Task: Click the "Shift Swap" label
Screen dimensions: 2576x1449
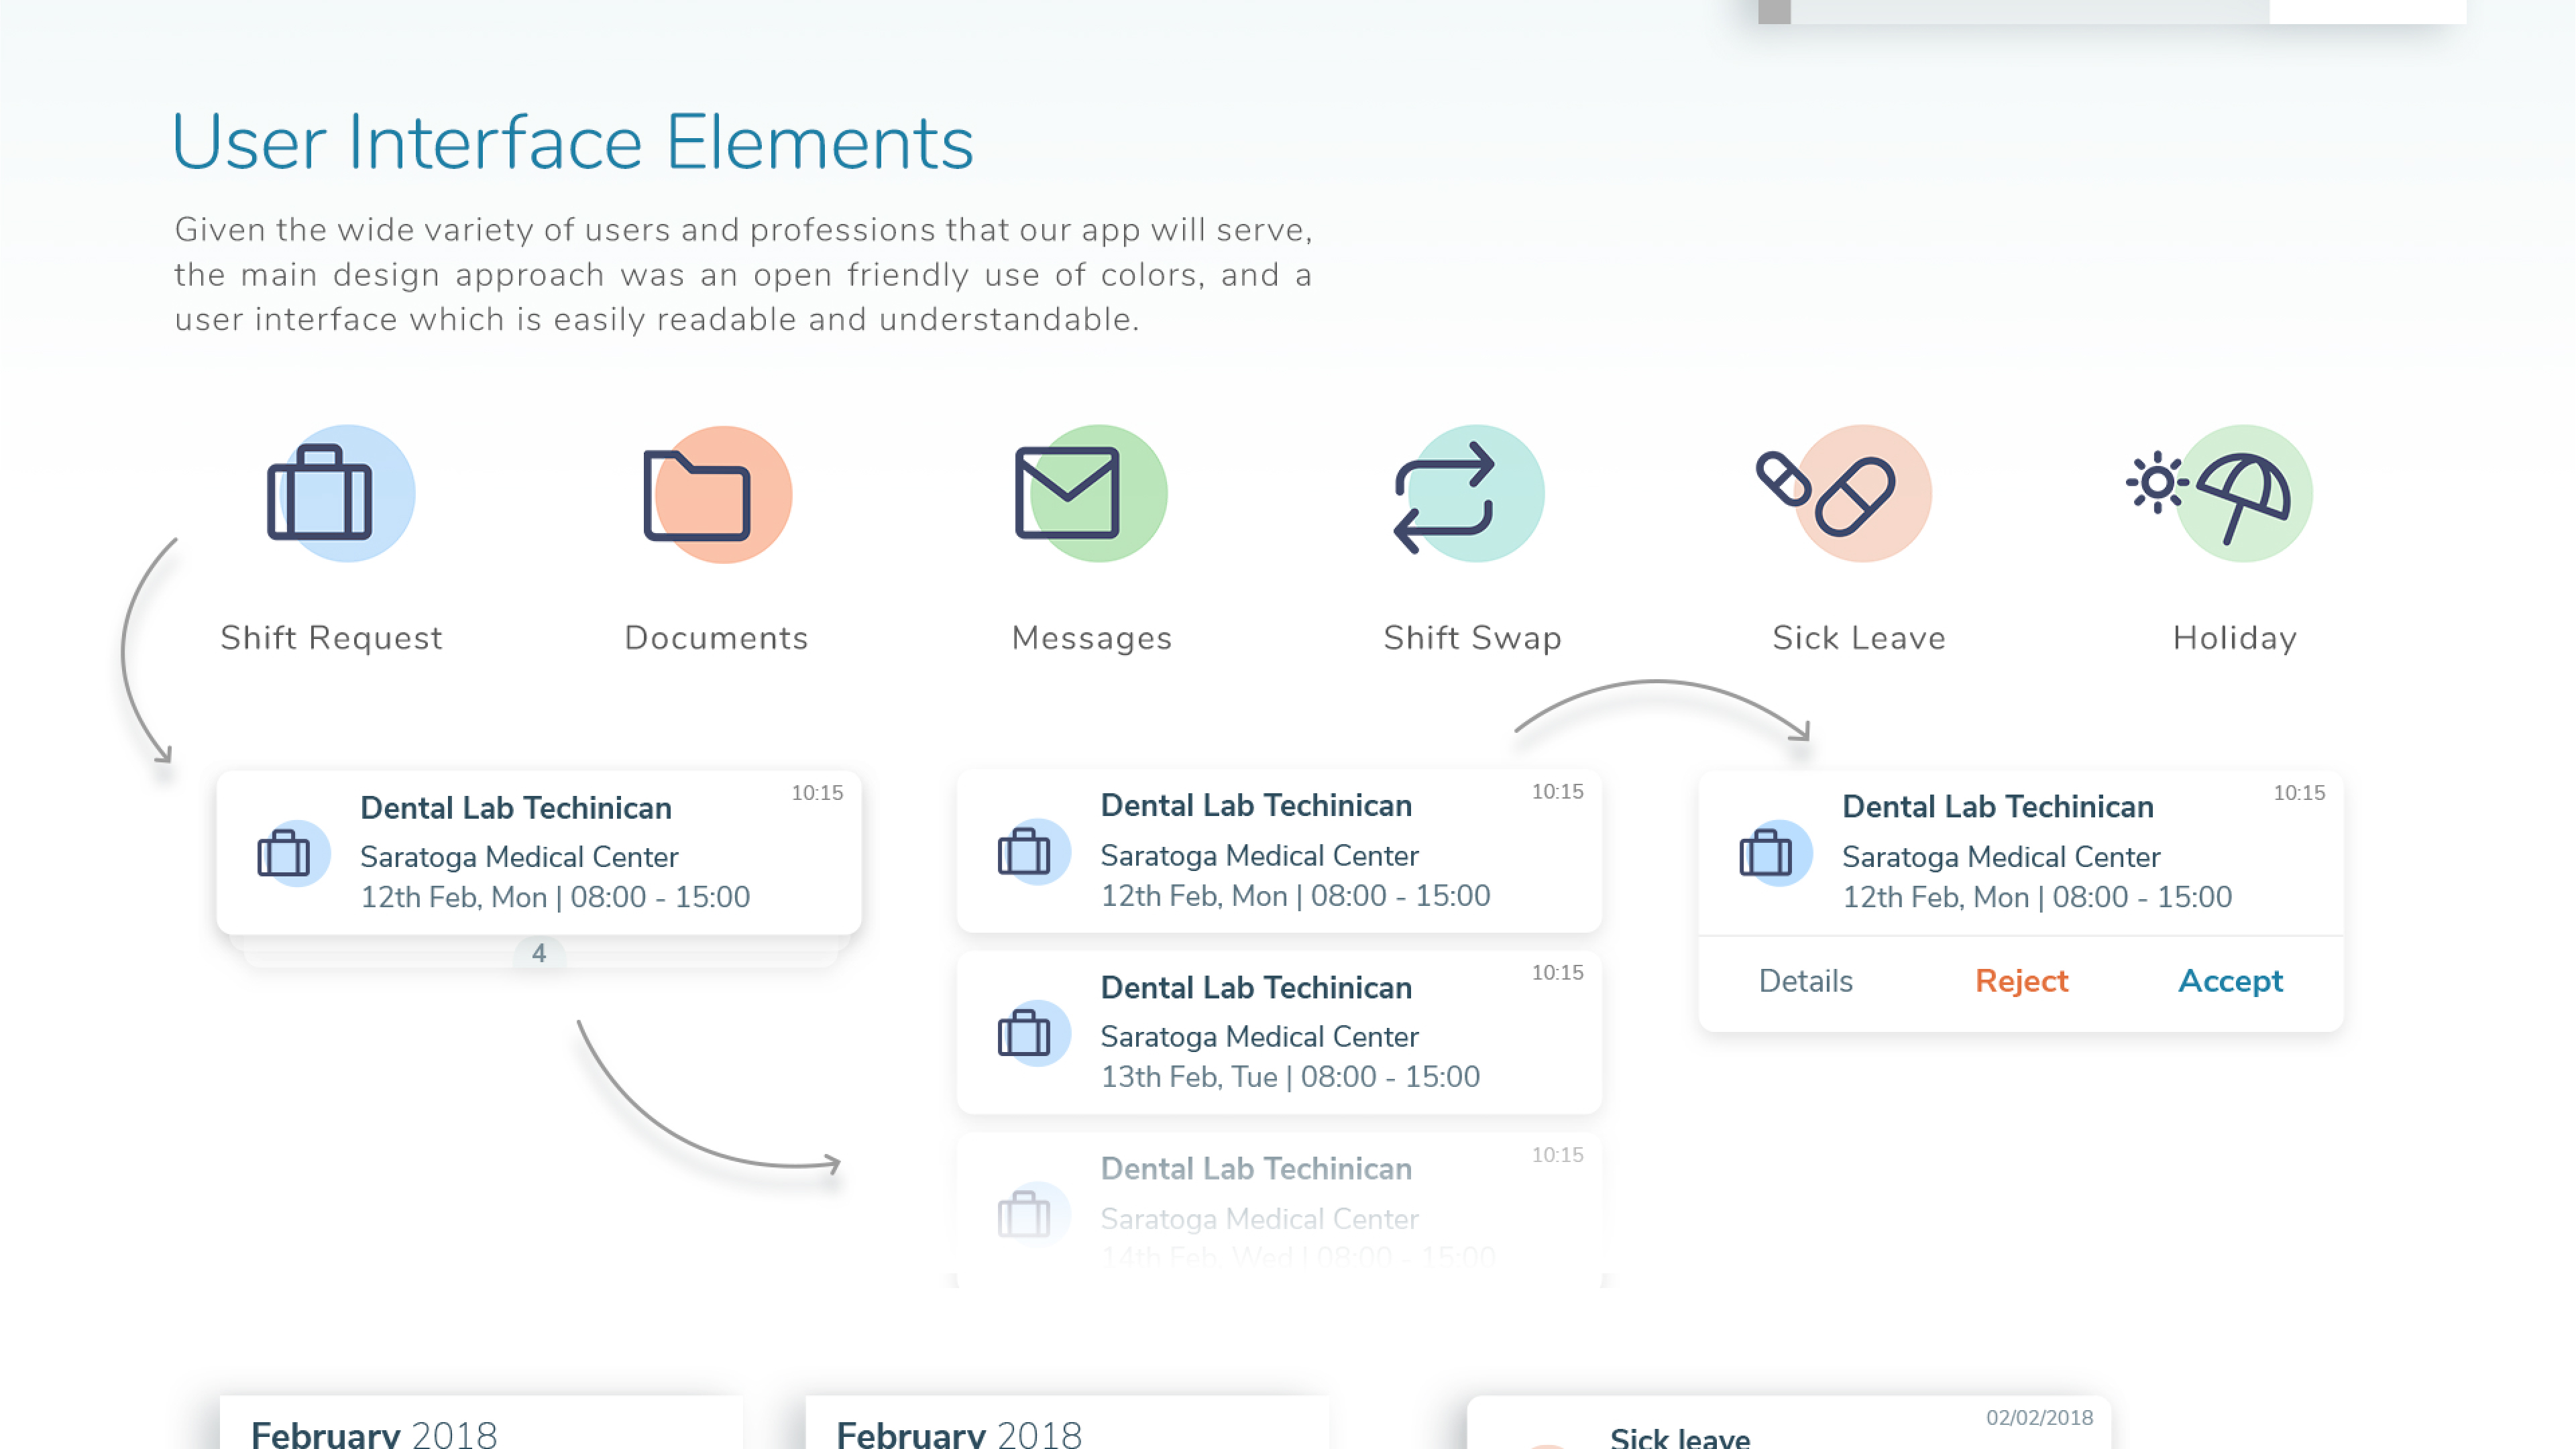Action: [x=1472, y=638]
